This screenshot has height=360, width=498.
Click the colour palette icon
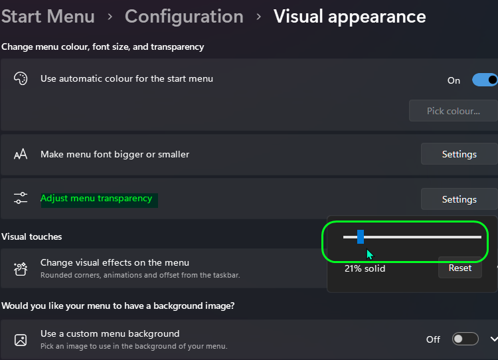click(21, 78)
